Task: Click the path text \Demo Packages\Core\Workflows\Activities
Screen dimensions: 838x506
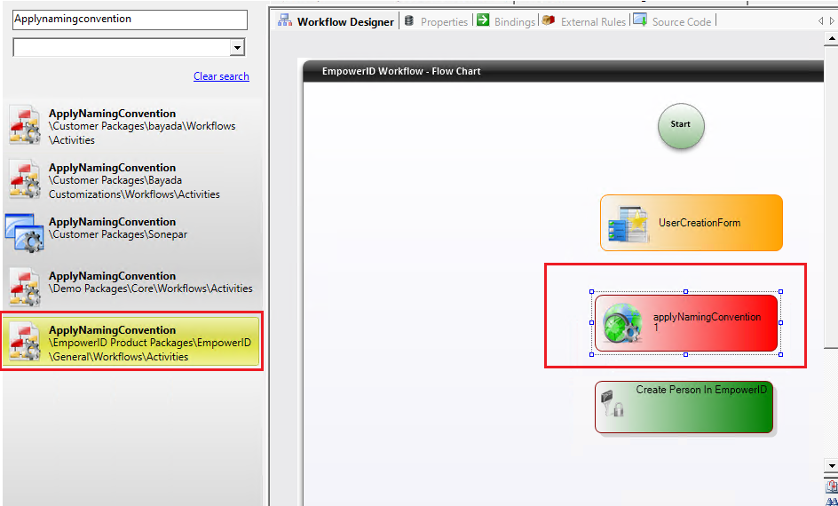Action: pyautogui.click(x=151, y=289)
